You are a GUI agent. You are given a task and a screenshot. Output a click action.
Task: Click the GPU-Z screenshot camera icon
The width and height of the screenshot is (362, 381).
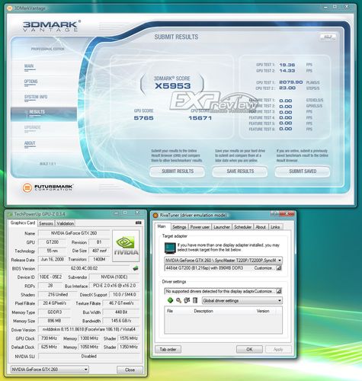click(x=139, y=223)
